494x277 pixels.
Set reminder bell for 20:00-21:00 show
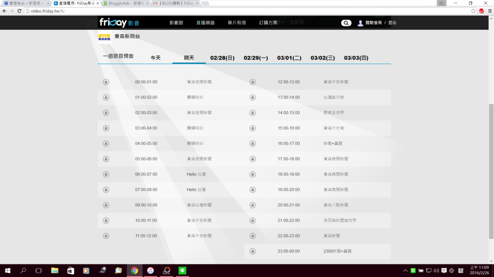pyautogui.click(x=253, y=205)
